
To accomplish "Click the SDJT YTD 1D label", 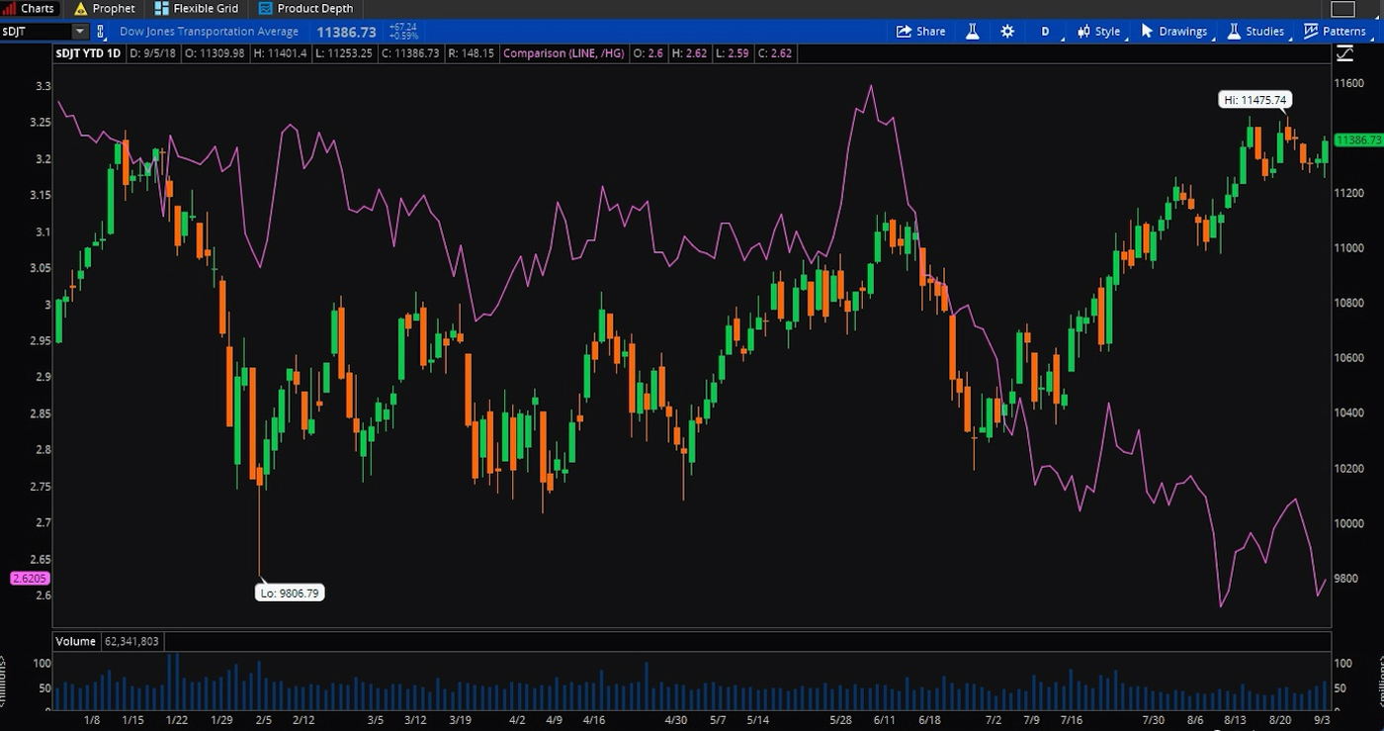I will coord(88,52).
